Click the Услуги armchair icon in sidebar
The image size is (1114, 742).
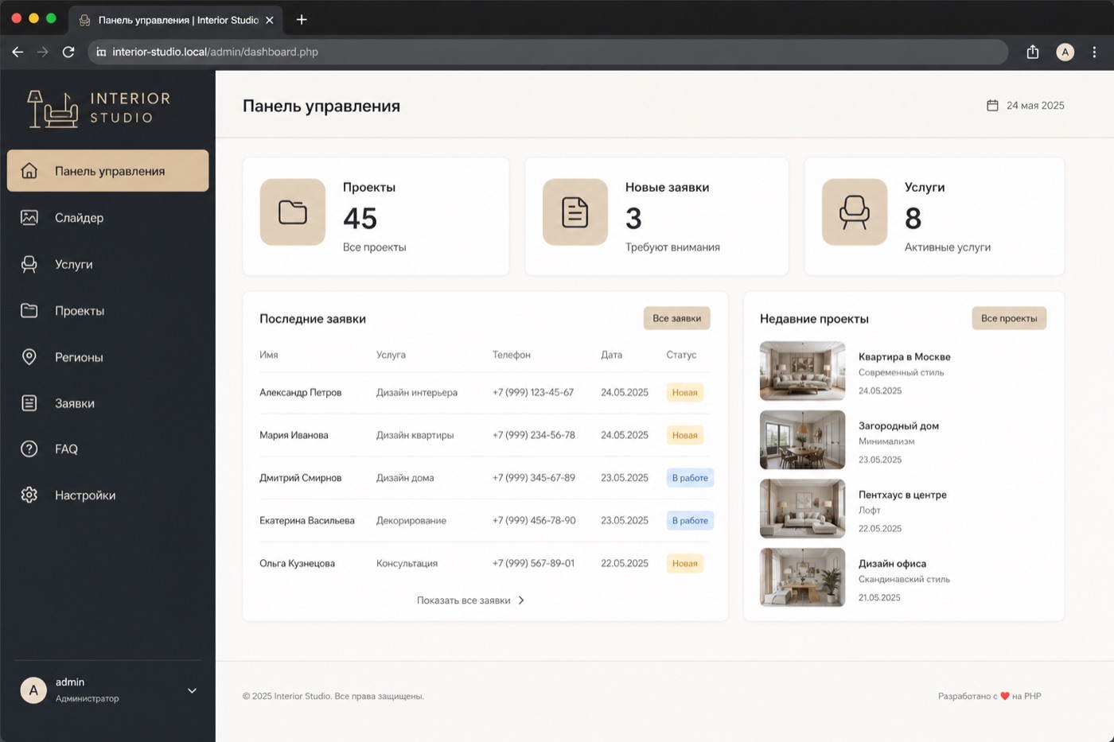tap(29, 264)
